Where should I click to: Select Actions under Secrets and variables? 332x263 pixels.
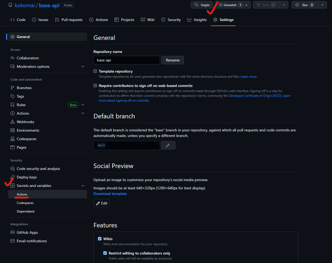point(48,194)
